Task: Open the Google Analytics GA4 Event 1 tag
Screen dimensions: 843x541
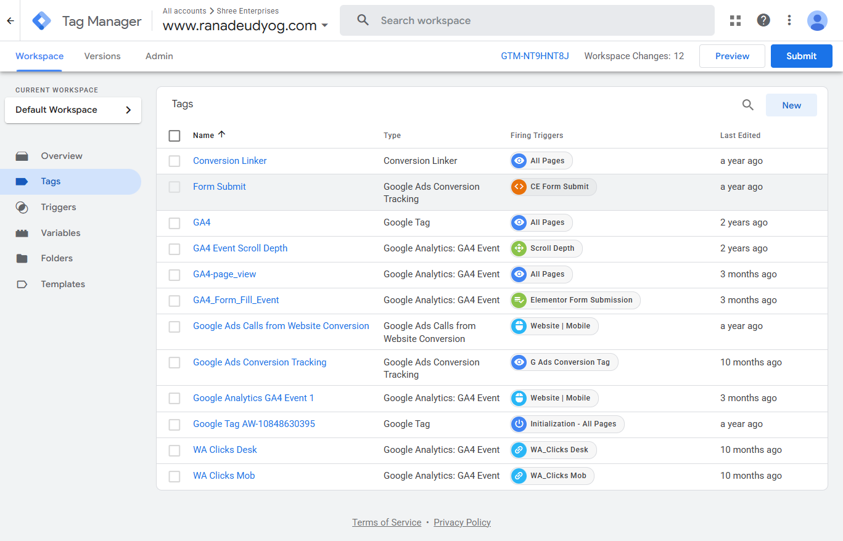Action: tap(253, 398)
